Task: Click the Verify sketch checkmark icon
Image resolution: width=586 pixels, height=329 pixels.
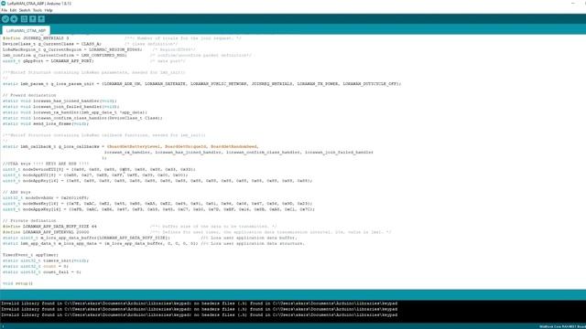Action: point(5,19)
